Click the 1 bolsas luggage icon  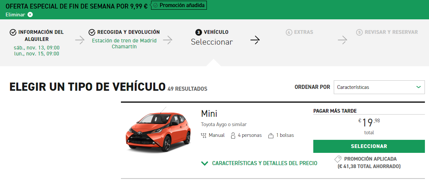point(271,135)
